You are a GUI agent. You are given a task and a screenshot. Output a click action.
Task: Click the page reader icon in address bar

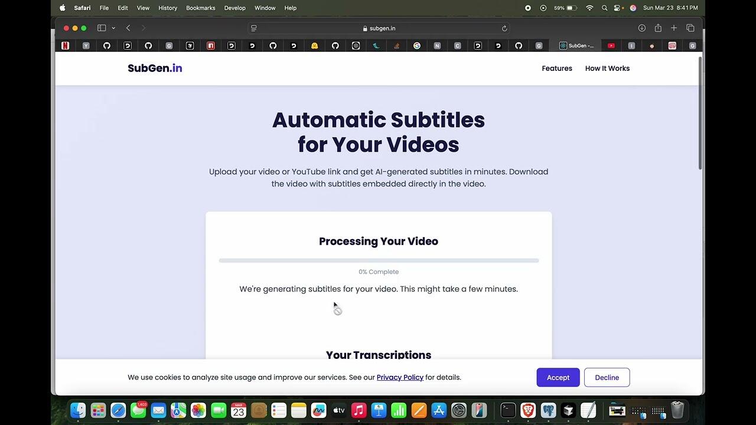coord(254,28)
